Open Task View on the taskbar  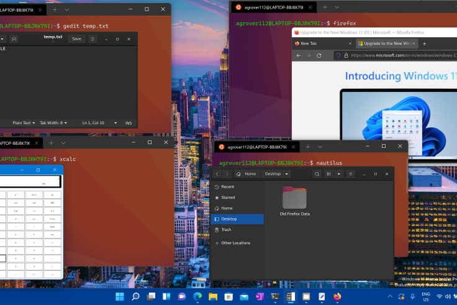pyautogui.click(x=151, y=296)
